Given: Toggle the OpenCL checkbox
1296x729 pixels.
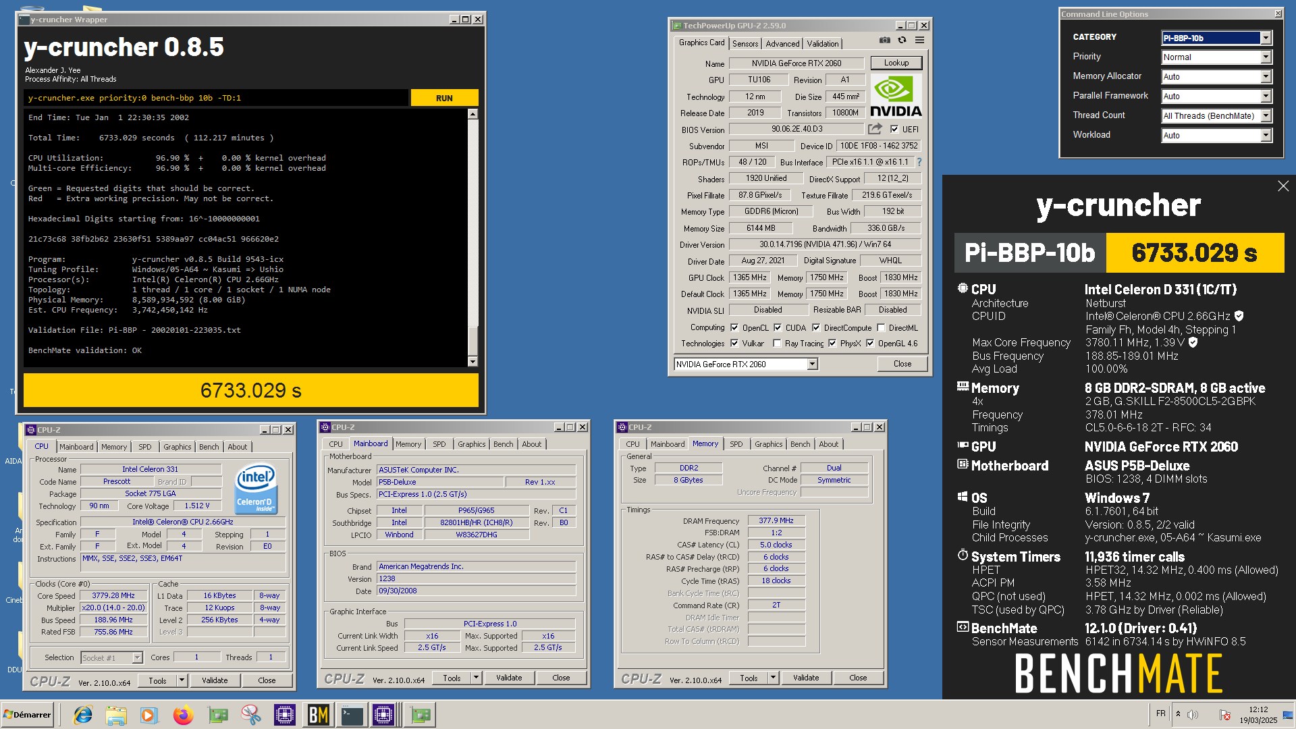Looking at the screenshot, I should click(734, 327).
